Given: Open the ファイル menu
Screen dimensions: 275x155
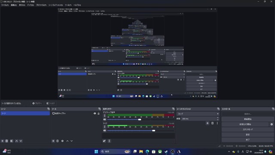Looking at the screenshot, I should coord(5,5).
